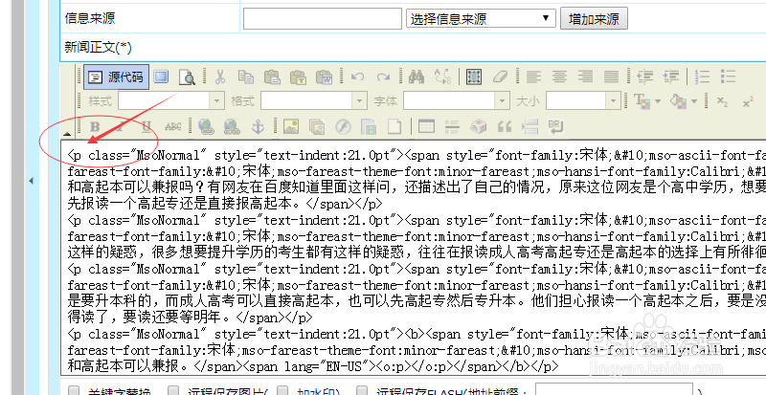
Task: Click the blank new page icon
Action: tap(394, 127)
